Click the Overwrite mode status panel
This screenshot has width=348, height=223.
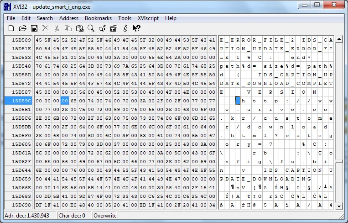point(105,215)
